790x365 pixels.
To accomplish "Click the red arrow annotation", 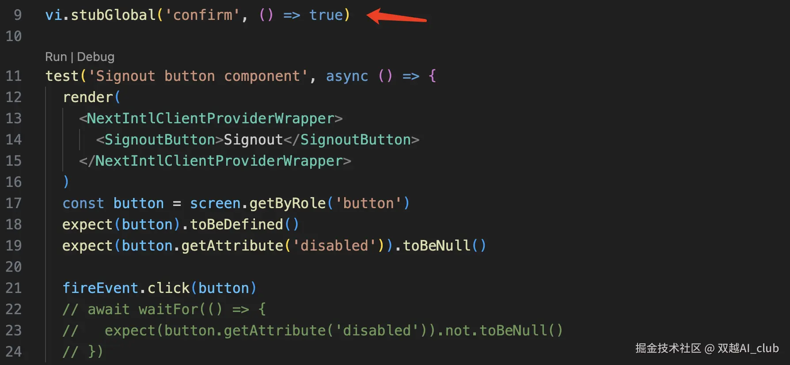I will [396, 17].
